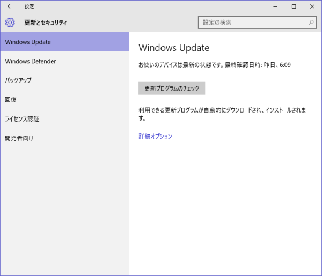Minimize the settings window

point(275,6)
